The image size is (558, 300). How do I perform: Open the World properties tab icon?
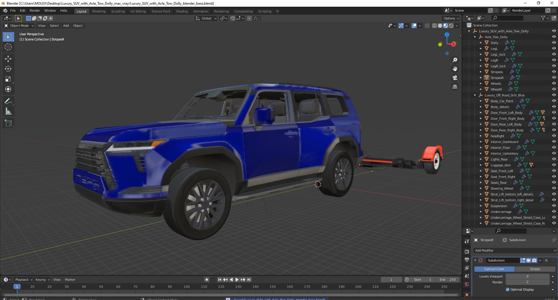click(x=467, y=284)
